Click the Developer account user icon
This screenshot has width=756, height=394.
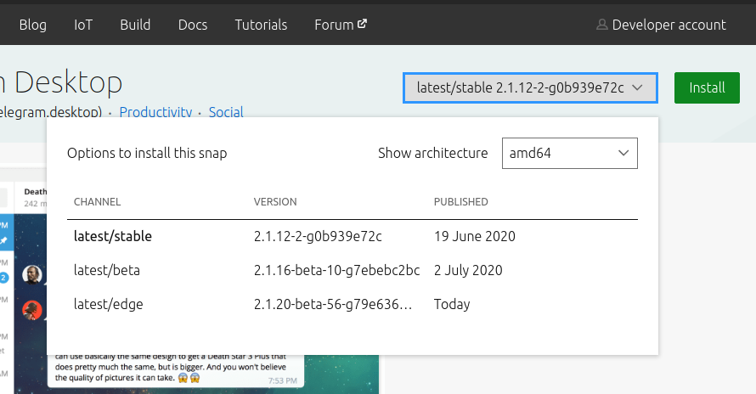[x=601, y=25]
